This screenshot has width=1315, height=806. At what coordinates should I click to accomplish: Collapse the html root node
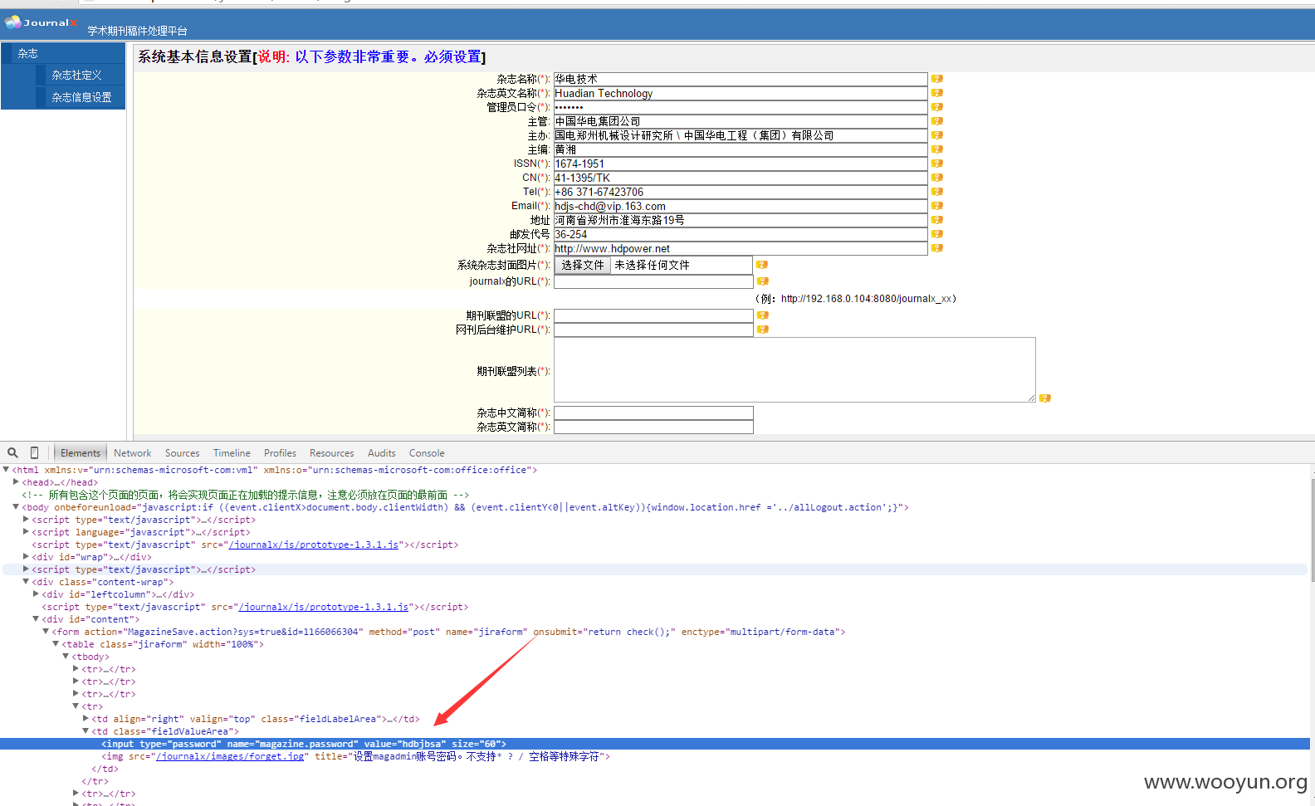(x=6, y=470)
